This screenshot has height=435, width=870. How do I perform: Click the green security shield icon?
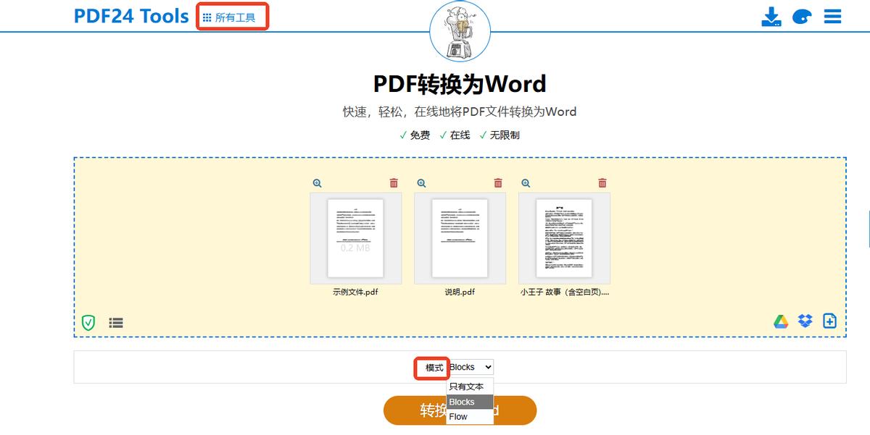point(88,323)
